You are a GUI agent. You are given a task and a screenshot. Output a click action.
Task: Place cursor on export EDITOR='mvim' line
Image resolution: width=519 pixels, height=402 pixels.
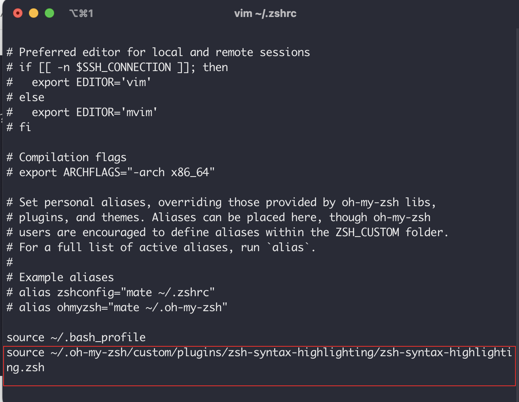[94, 113]
